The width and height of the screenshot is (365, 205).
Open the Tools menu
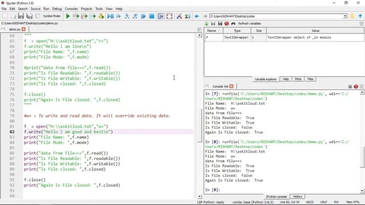click(99, 9)
